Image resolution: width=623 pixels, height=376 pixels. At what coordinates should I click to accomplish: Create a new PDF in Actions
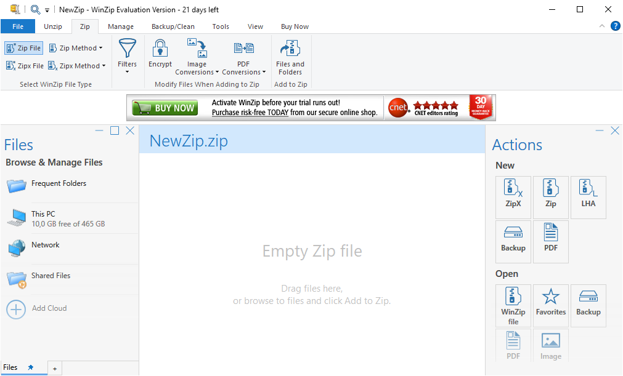point(551,242)
